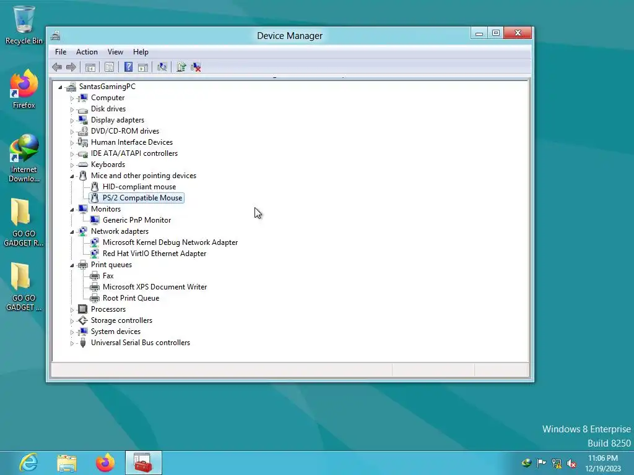
Task: Collapse the Network adapters category
Action: point(72,232)
